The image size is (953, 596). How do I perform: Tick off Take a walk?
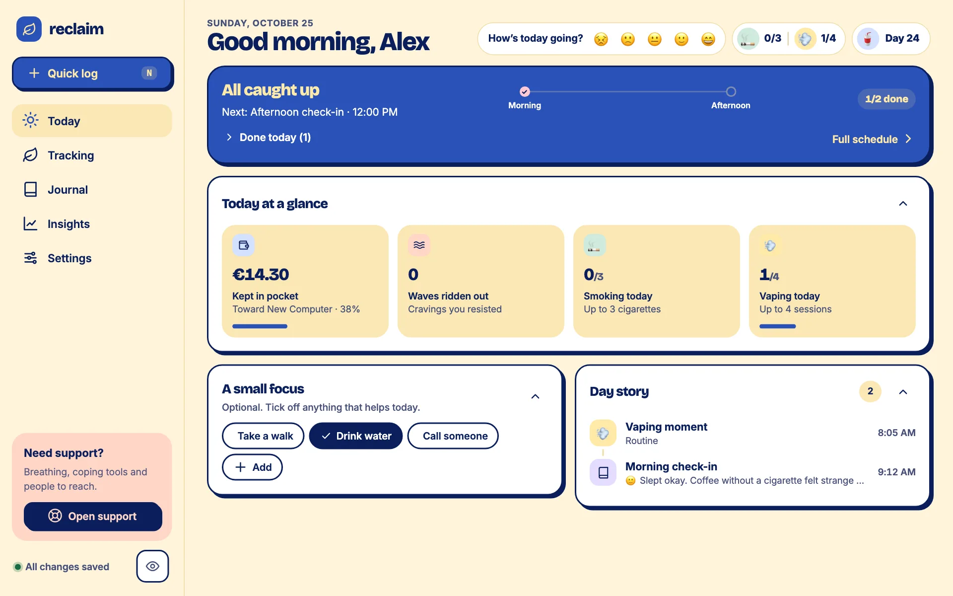pos(263,436)
